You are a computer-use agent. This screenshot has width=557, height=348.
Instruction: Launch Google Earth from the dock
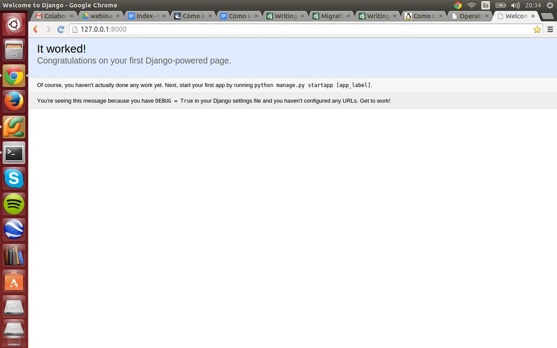pyautogui.click(x=14, y=230)
